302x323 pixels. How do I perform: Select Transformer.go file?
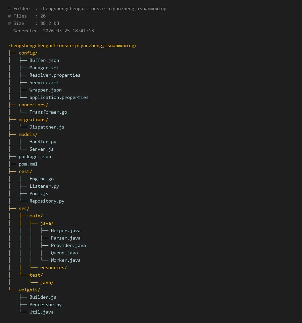(x=48, y=112)
